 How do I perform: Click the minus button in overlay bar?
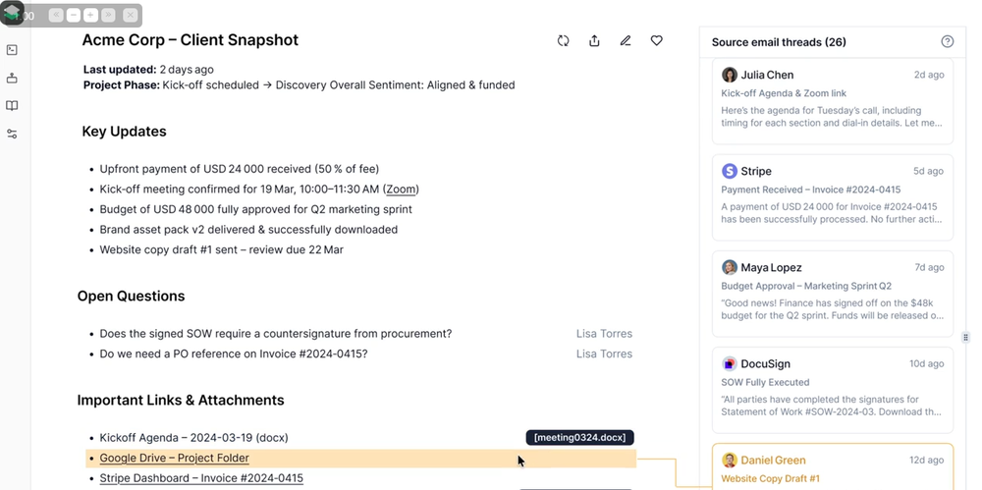tap(74, 15)
